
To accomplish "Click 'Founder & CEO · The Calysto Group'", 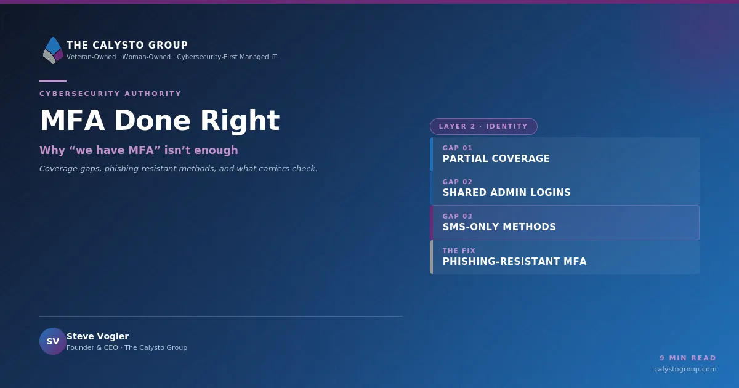I will (x=127, y=347).
